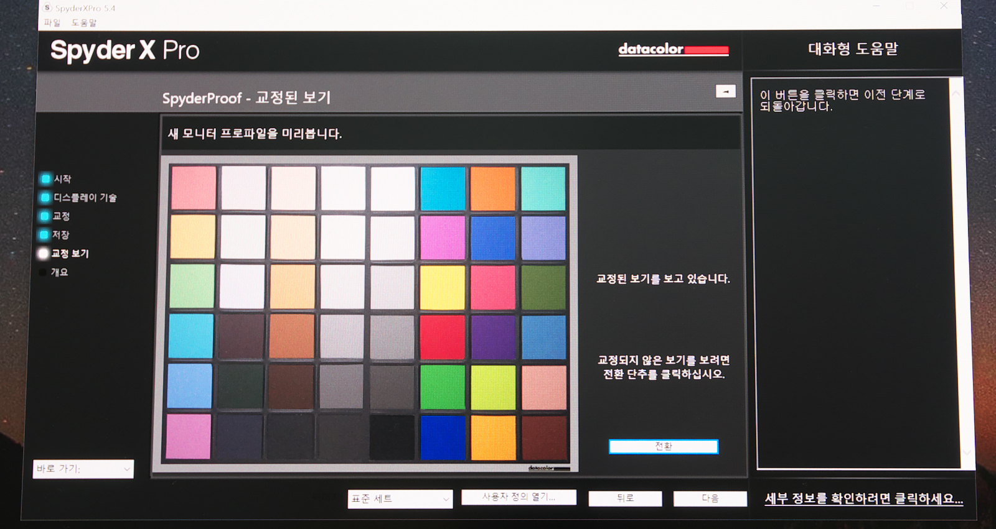Image resolution: width=996 pixels, height=529 pixels.
Task: Click the SpyderXPro app icon in title bar
Action: pos(47,7)
